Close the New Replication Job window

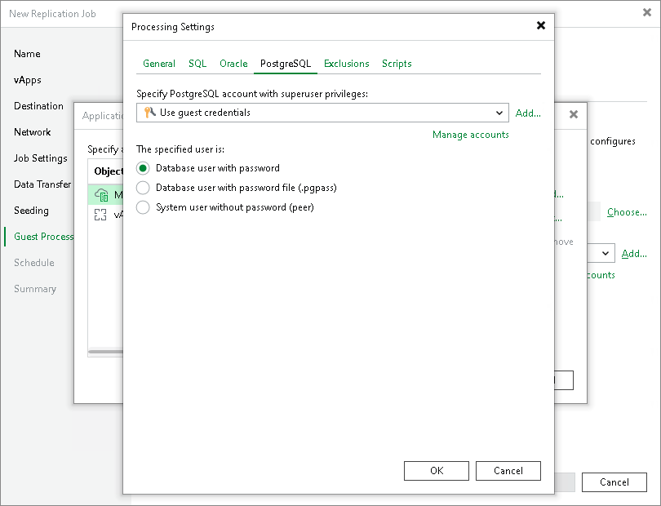[x=647, y=13]
